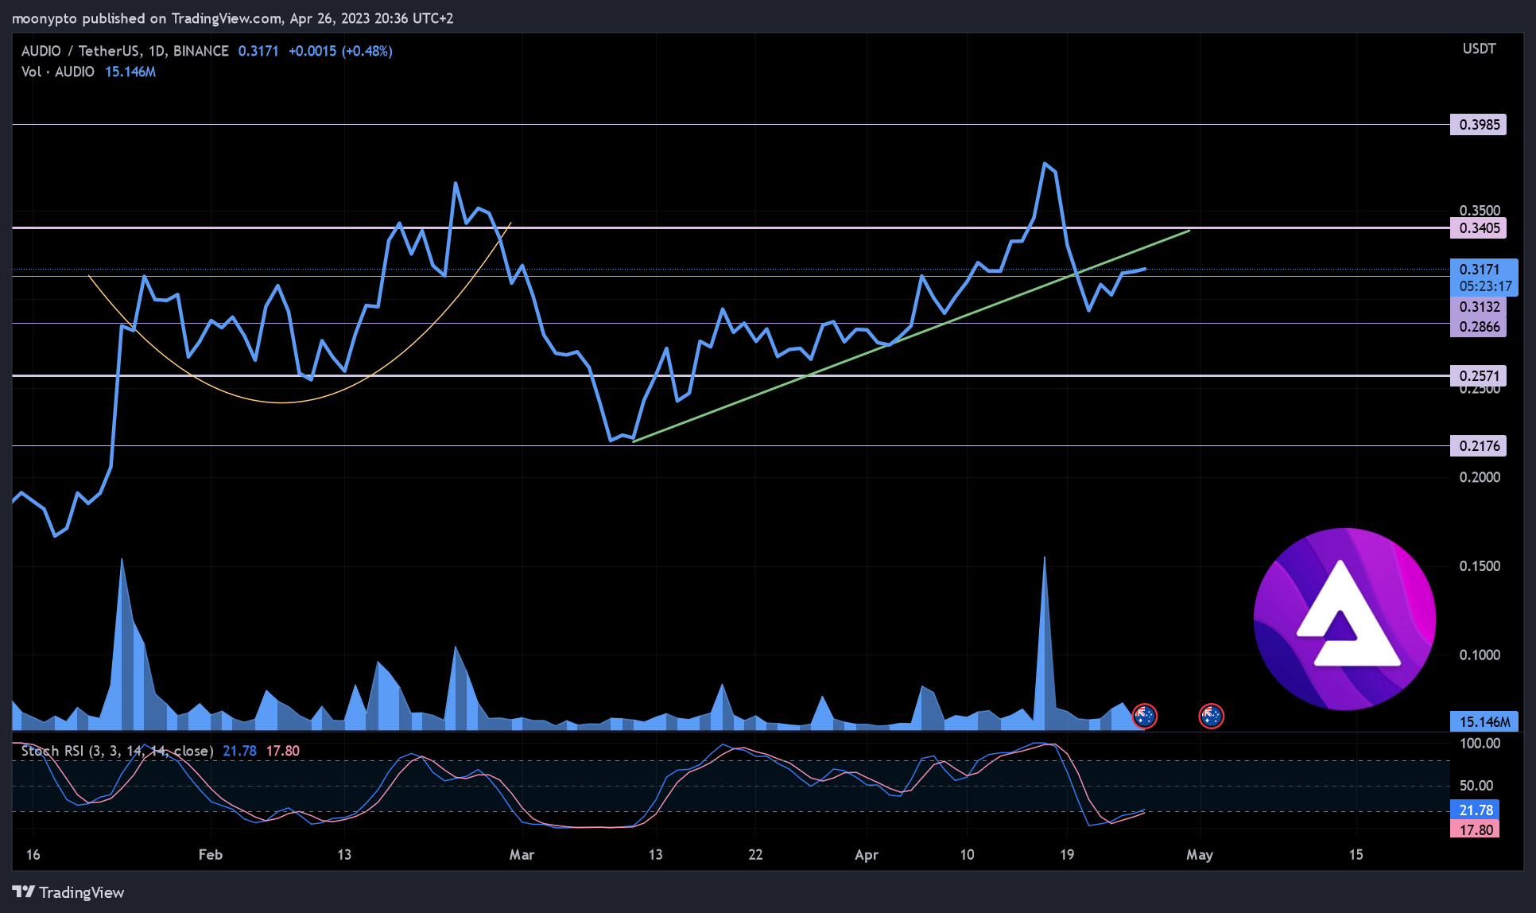Click the Stoch RSI 21.78 axis label

(x=1476, y=810)
